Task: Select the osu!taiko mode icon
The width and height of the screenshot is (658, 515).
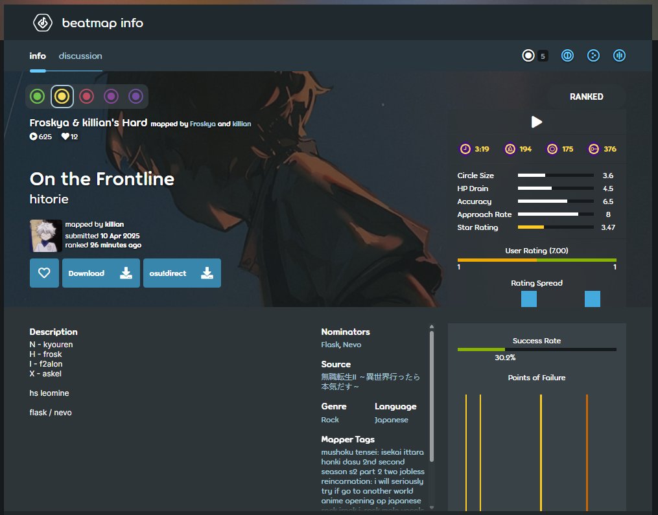Action: tap(567, 55)
